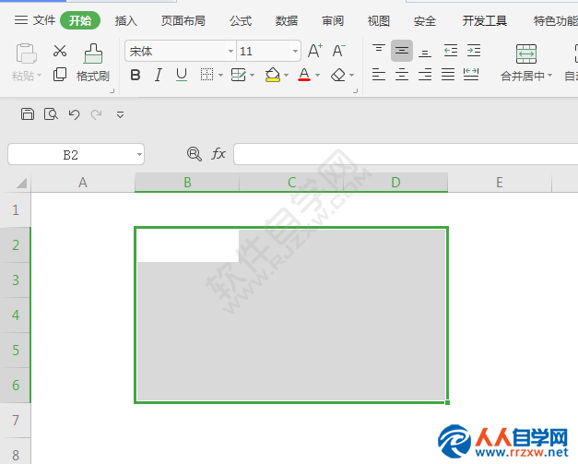Open border style dropdown arrow
Image resolution: width=578 pixels, height=464 pixels.
[x=220, y=76]
